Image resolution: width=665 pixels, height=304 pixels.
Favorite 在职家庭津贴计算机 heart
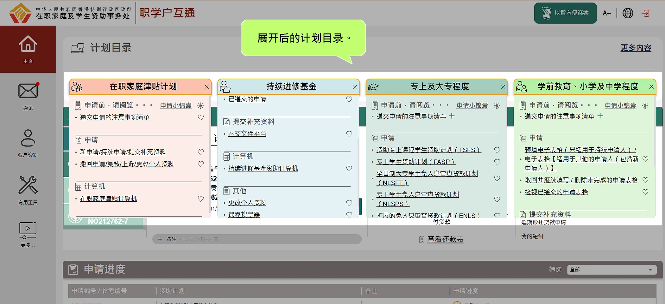(x=201, y=199)
